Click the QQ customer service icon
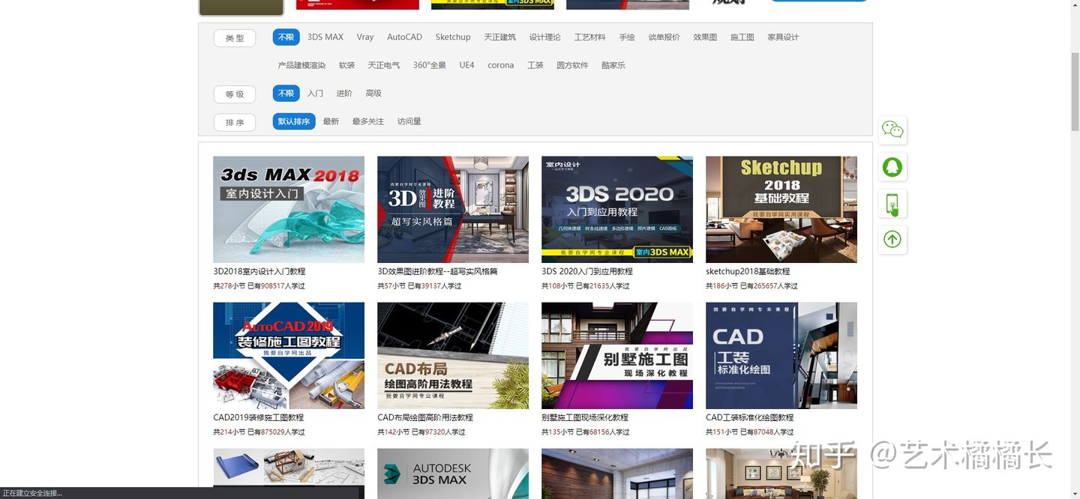1080x499 pixels. coord(892,166)
